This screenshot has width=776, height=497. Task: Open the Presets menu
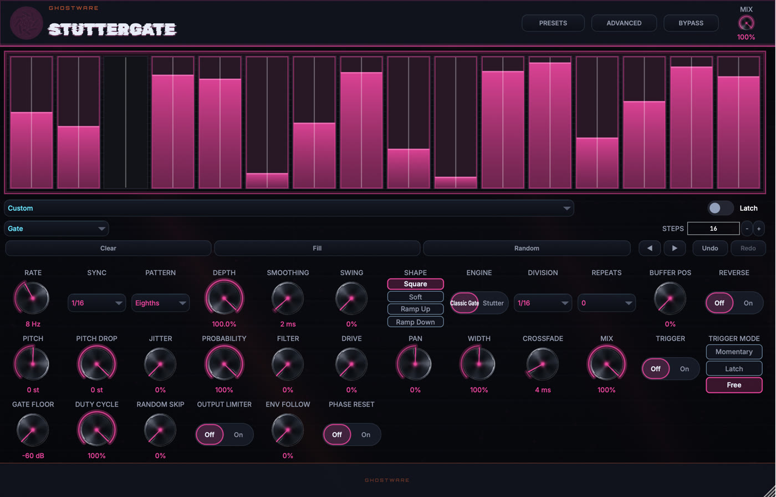pyautogui.click(x=553, y=23)
